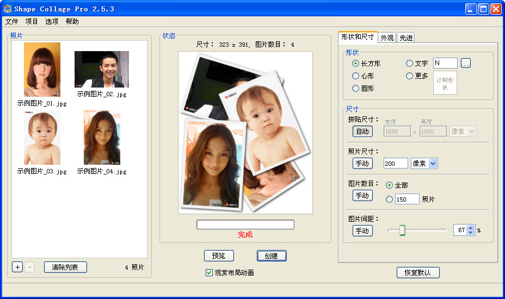
Task: Click the collage preview image
Action: (245, 133)
